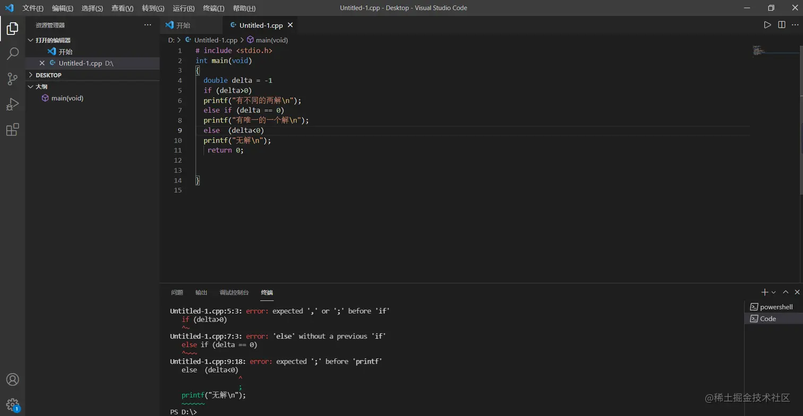Switch to the 终端 panel tab
The width and height of the screenshot is (803, 416).
click(x=267, y=292)
